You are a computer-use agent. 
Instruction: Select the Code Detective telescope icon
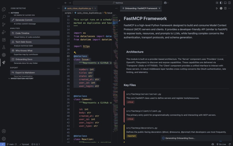pos(4,62)
